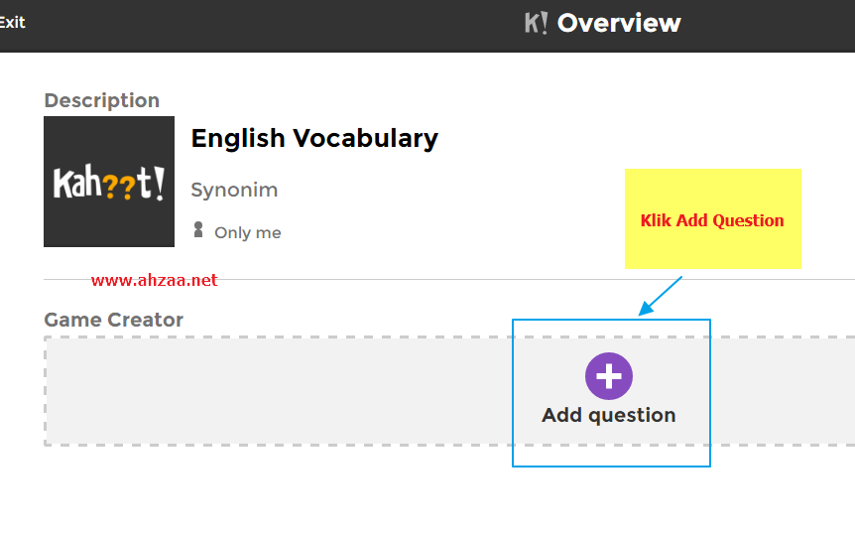This screenshot has height=535, width=855.
Task: Click the person icon beside Only me
Action: click(197, 230)
